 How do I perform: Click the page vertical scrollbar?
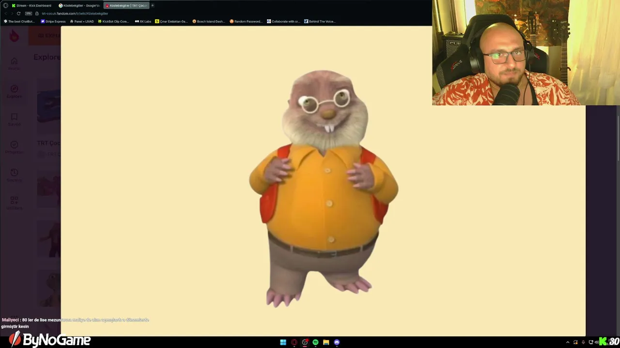618,138
